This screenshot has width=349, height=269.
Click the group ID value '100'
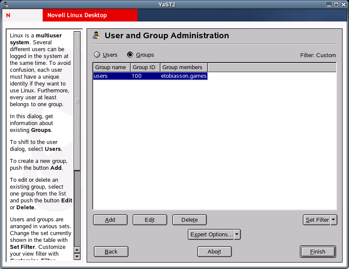137,76
